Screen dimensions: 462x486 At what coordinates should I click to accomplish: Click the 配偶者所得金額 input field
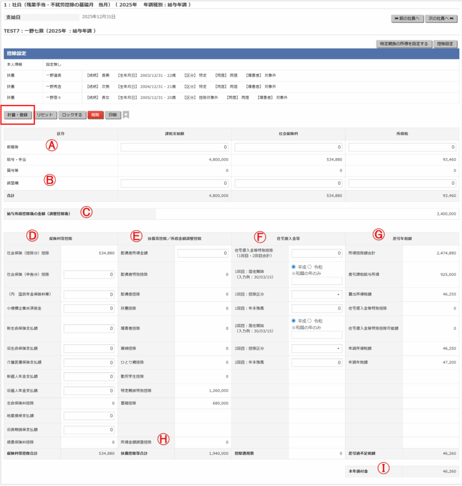pyautogui.click(x=203, y=253)
